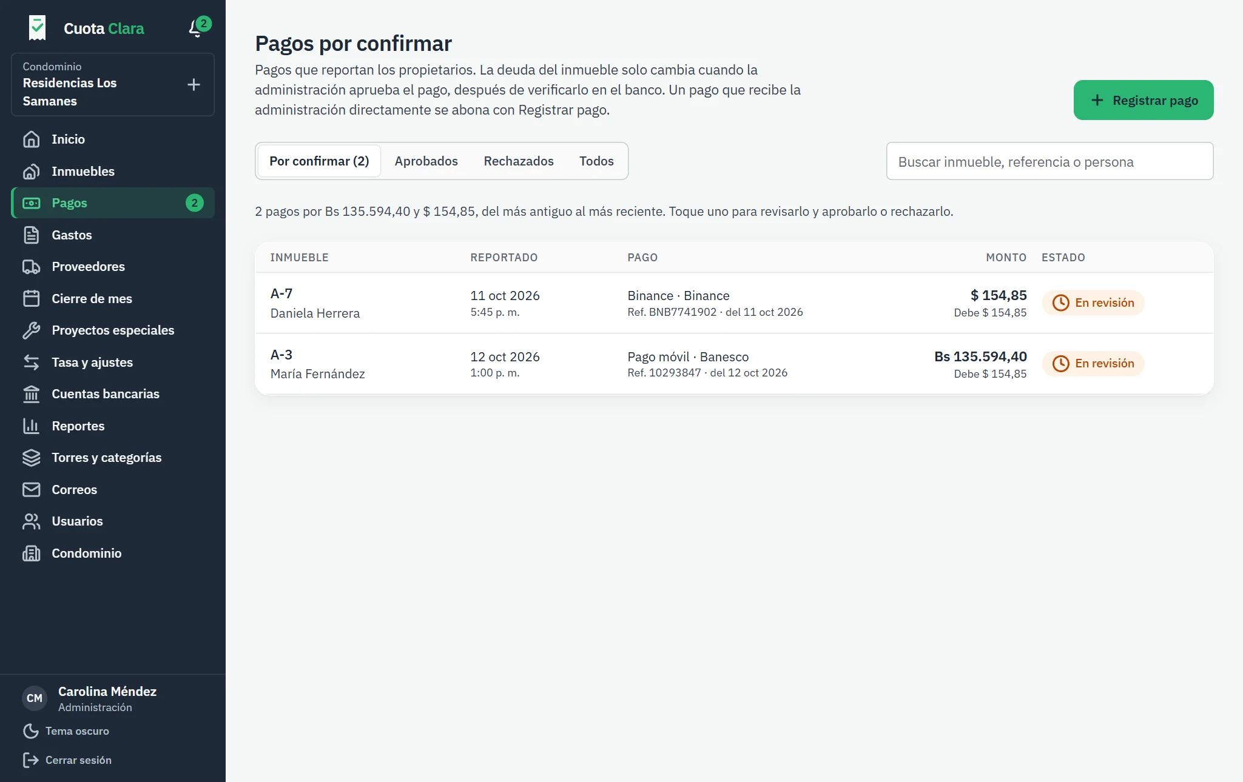Open Correos envelope icon

(32, 490)
